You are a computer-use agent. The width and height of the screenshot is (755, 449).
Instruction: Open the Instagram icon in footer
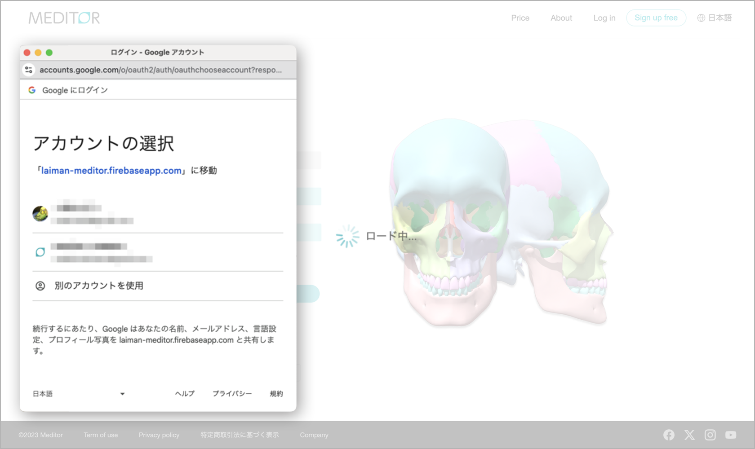coord(710,435)
